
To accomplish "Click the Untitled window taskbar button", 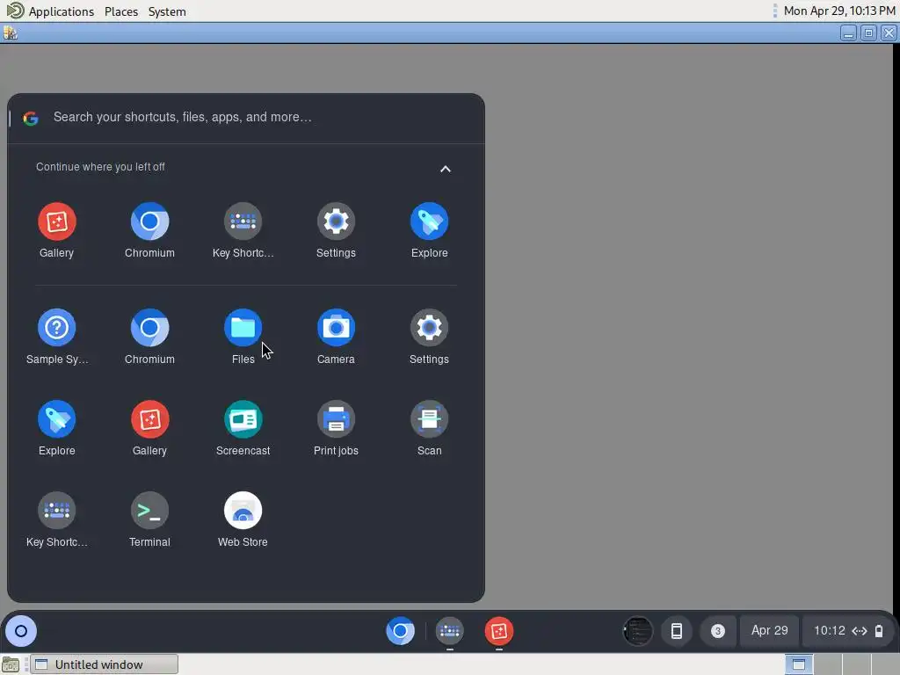I will [x=104, y=664].
